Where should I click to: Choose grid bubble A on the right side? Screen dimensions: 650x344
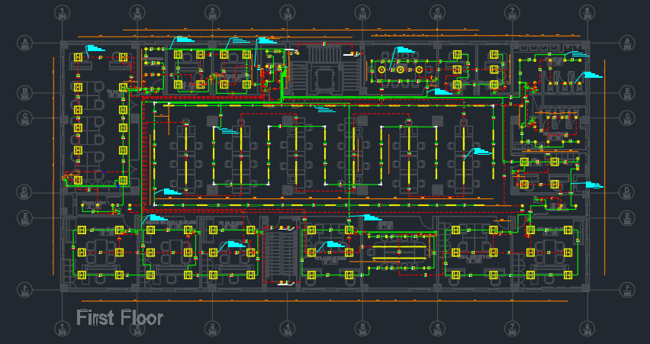point(627,43)
